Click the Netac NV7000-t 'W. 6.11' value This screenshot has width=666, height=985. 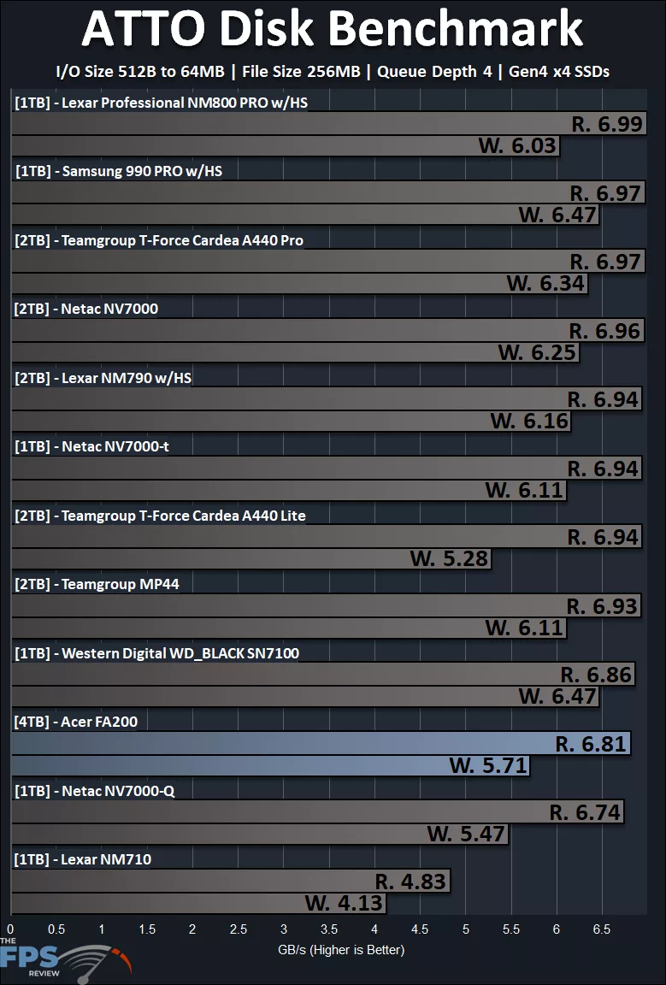pyautogui.click(x=525, y=490)
